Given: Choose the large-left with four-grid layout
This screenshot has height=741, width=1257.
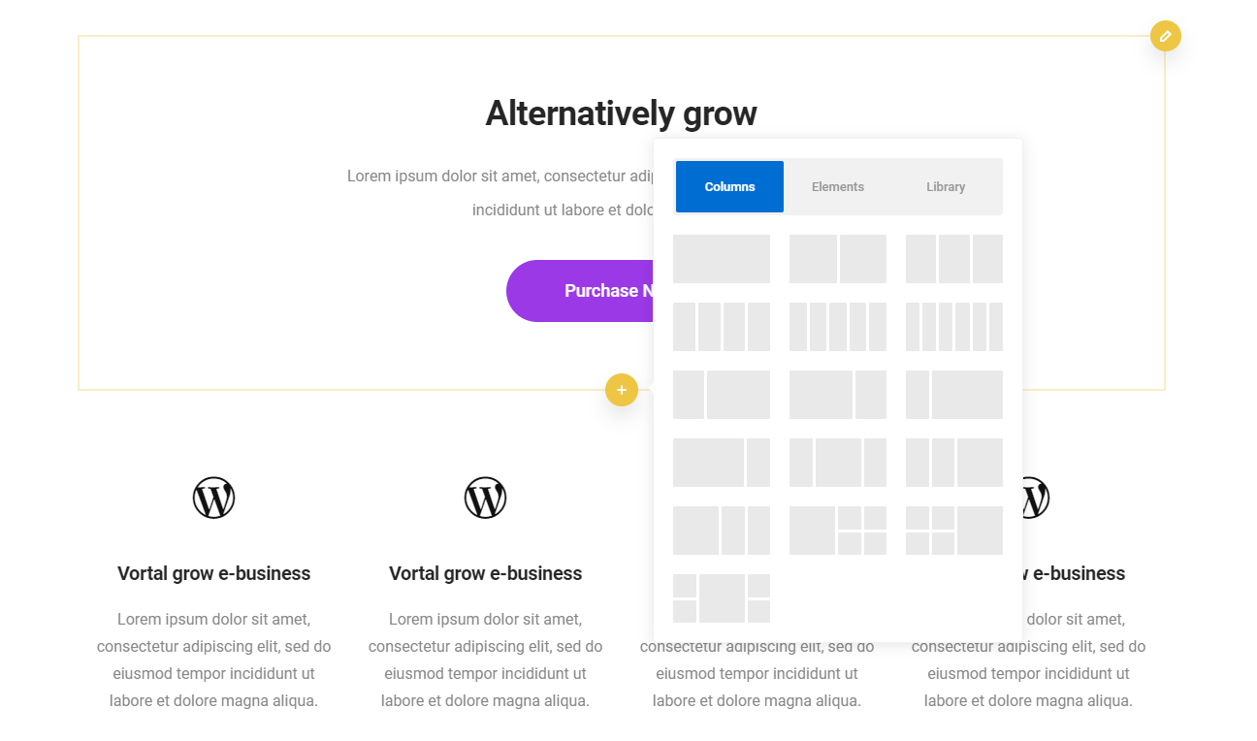Looking at the screenshot, I should point(838,531).
